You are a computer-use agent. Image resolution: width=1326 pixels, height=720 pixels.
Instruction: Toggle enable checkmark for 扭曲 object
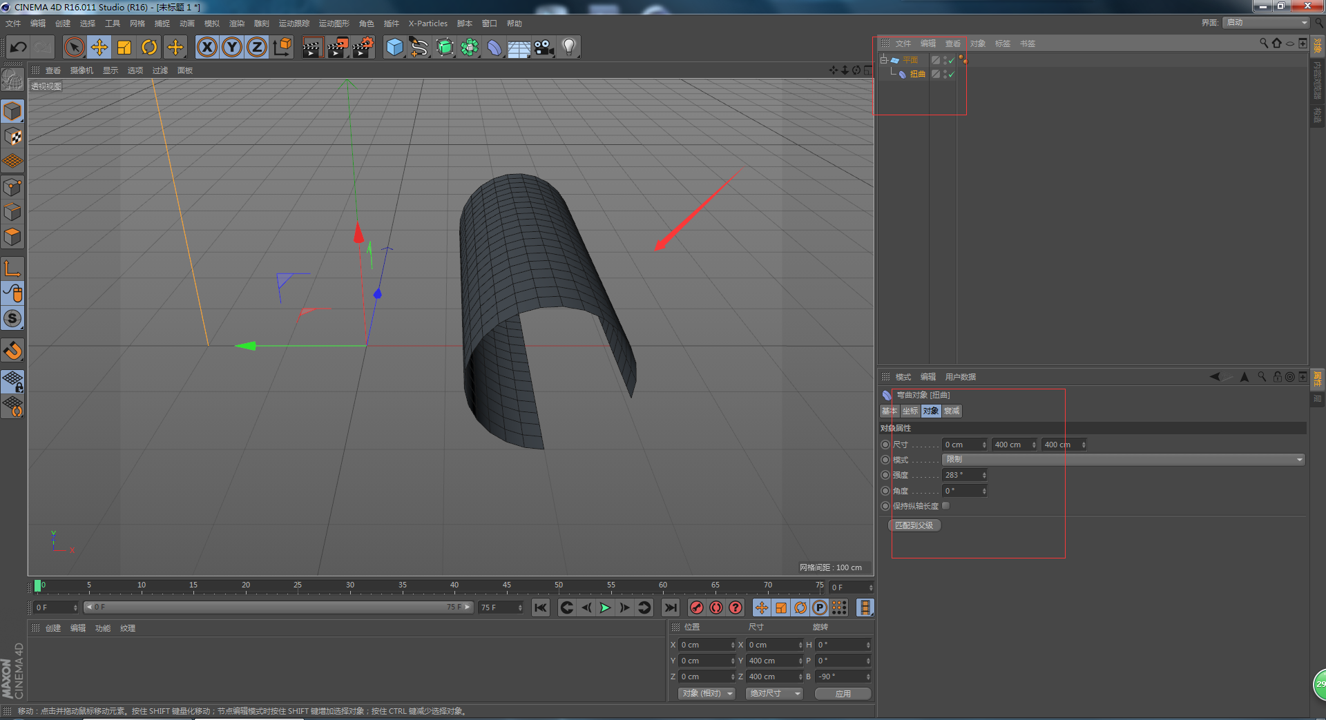click(951, 74)
